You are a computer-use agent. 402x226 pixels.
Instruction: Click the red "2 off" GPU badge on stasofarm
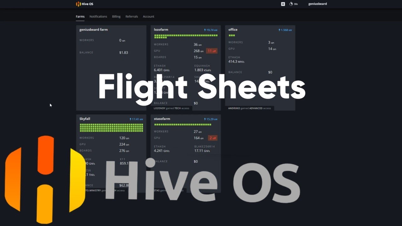coord(212,138)
